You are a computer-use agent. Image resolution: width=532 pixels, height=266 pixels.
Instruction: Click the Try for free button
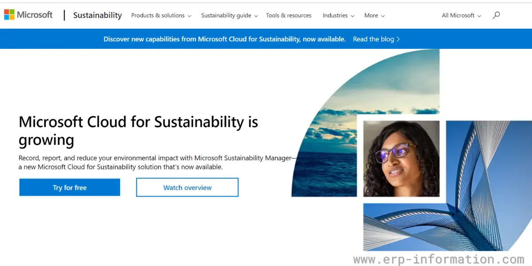click(70, 188)
